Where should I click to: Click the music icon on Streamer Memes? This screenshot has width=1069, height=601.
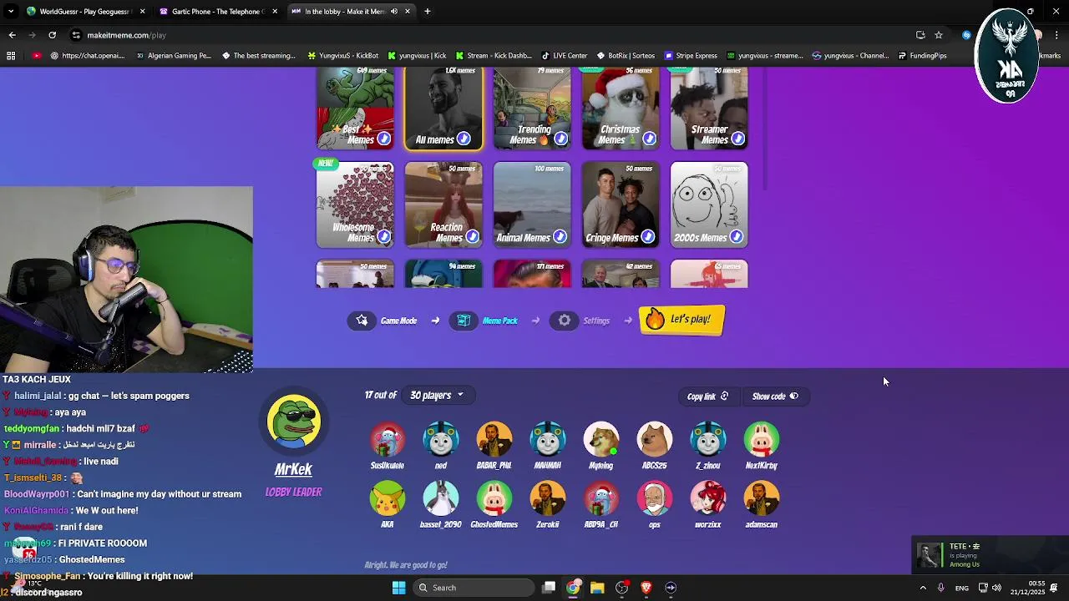737,139
